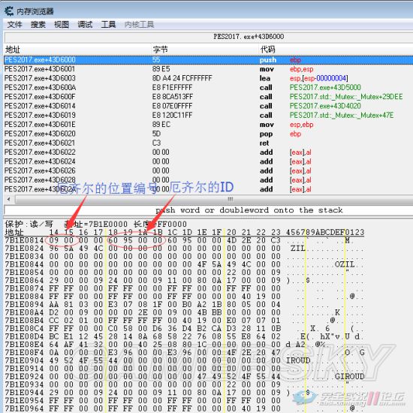Screen dimensions: 413x413
Task: Click hex dump address 7B1E0904
Action: click(x=24, y=360)
